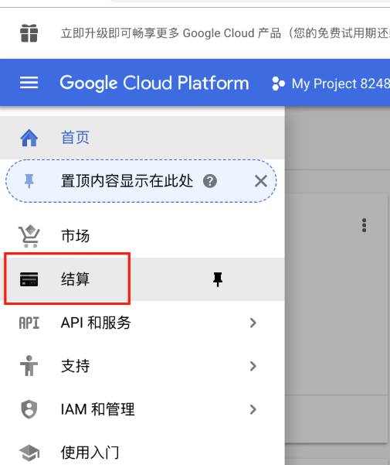Click the gift icon in upgrade banner

pyautogui.click(x=29, y=33)
